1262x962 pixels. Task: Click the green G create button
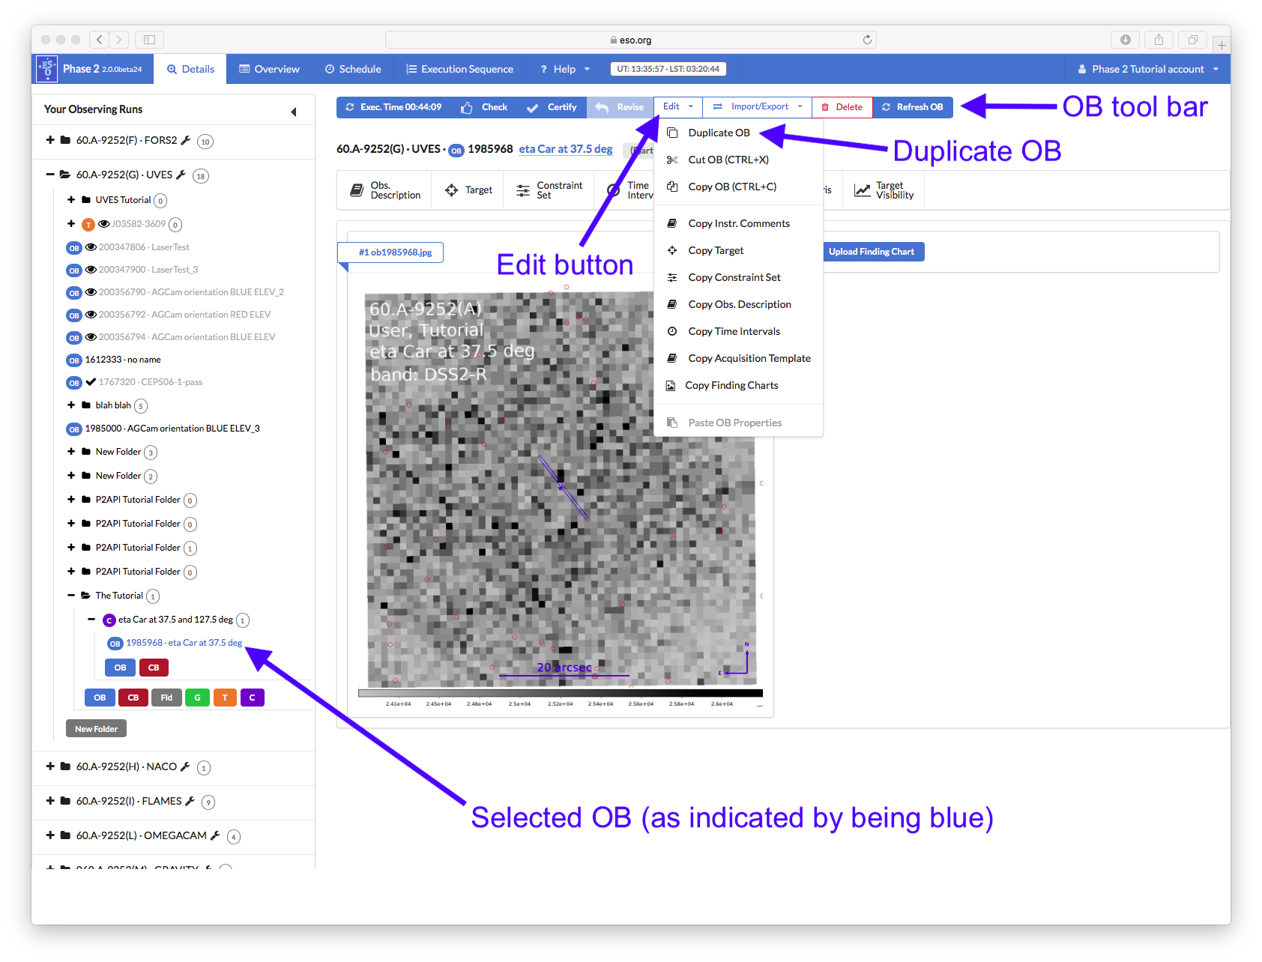coord(197,698)
